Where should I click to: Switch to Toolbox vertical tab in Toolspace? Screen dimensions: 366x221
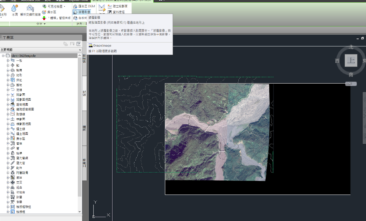tap(84, 163)
